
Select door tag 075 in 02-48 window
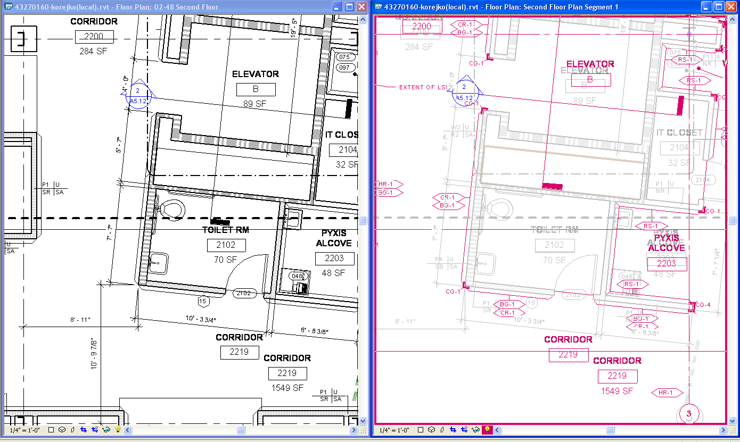344,57
